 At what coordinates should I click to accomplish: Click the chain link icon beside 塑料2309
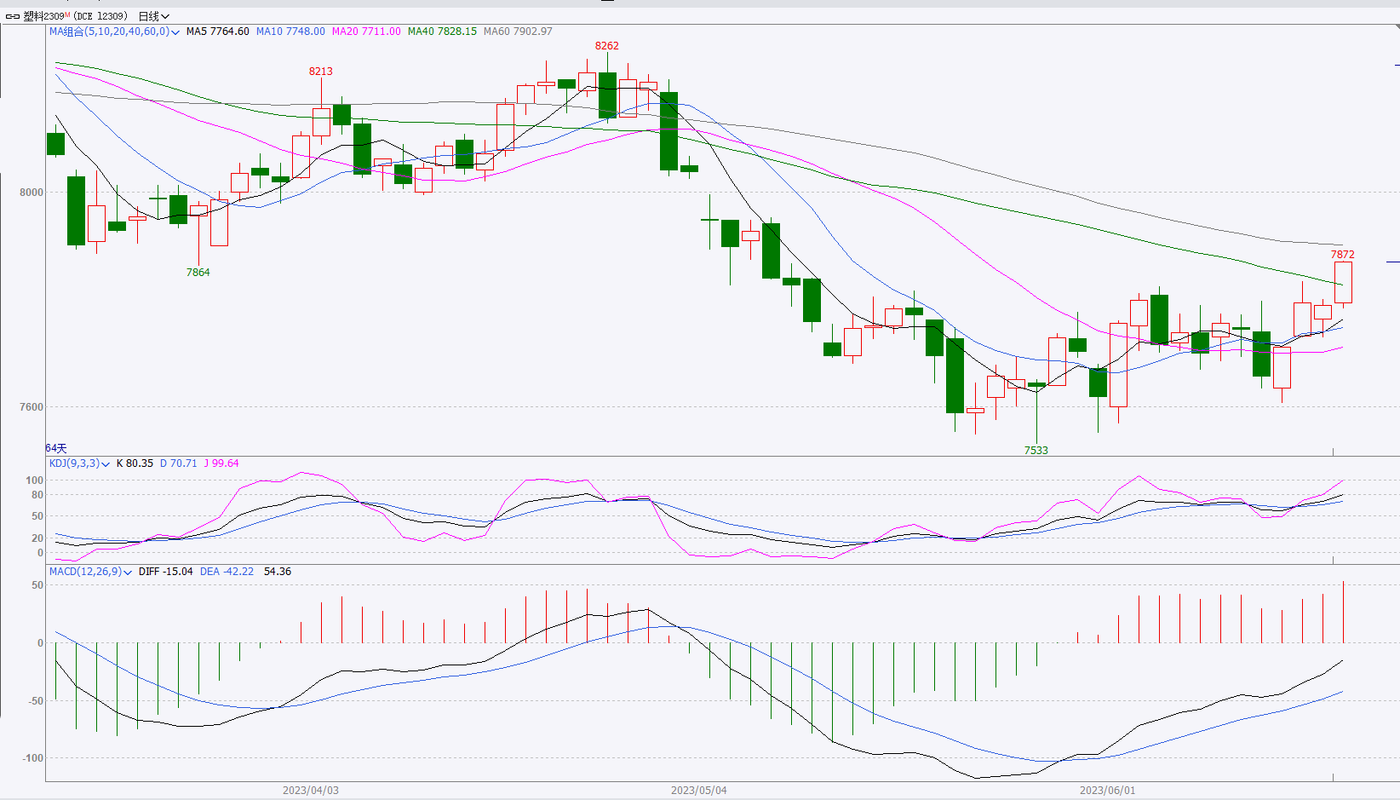click(12, 16)
